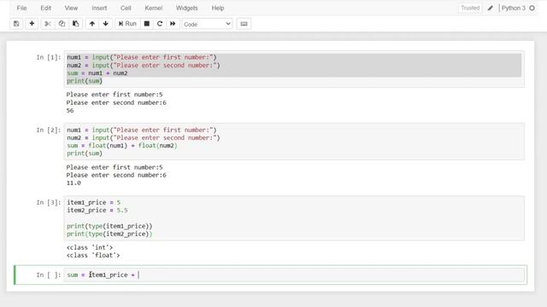Click print(type(item1_price)) line
The width and height of the screenshot is (547, 307).
tap(109, 226)
